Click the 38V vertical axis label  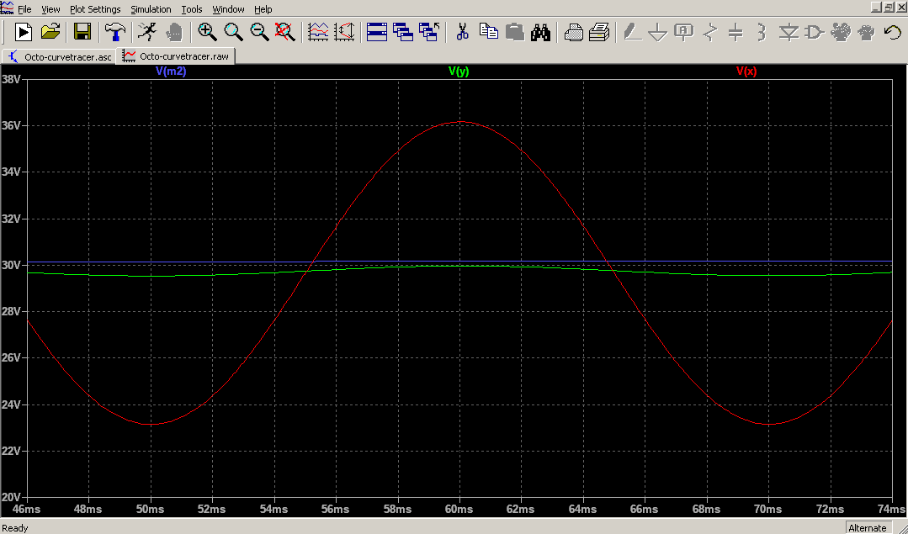12,79
